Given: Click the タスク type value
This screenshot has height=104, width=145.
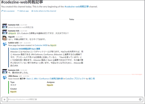Looking at the screenshot, I should tap(13, 85).
